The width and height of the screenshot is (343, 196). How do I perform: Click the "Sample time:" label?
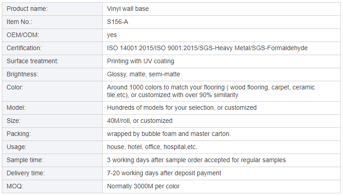click(x=25, y=160)
